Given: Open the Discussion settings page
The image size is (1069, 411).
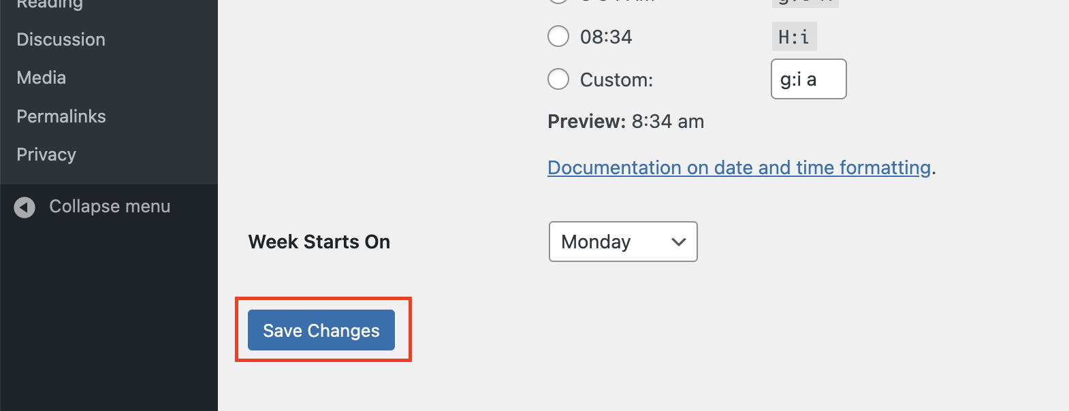Looking at the screenshot, I should coord(61,39).
